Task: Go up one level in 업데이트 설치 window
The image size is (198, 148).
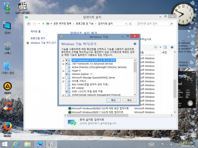Action: [43, 24]
